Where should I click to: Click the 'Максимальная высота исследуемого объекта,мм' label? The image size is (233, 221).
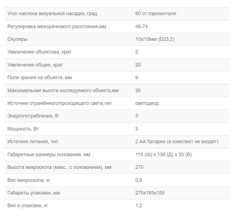click(63, 90)
